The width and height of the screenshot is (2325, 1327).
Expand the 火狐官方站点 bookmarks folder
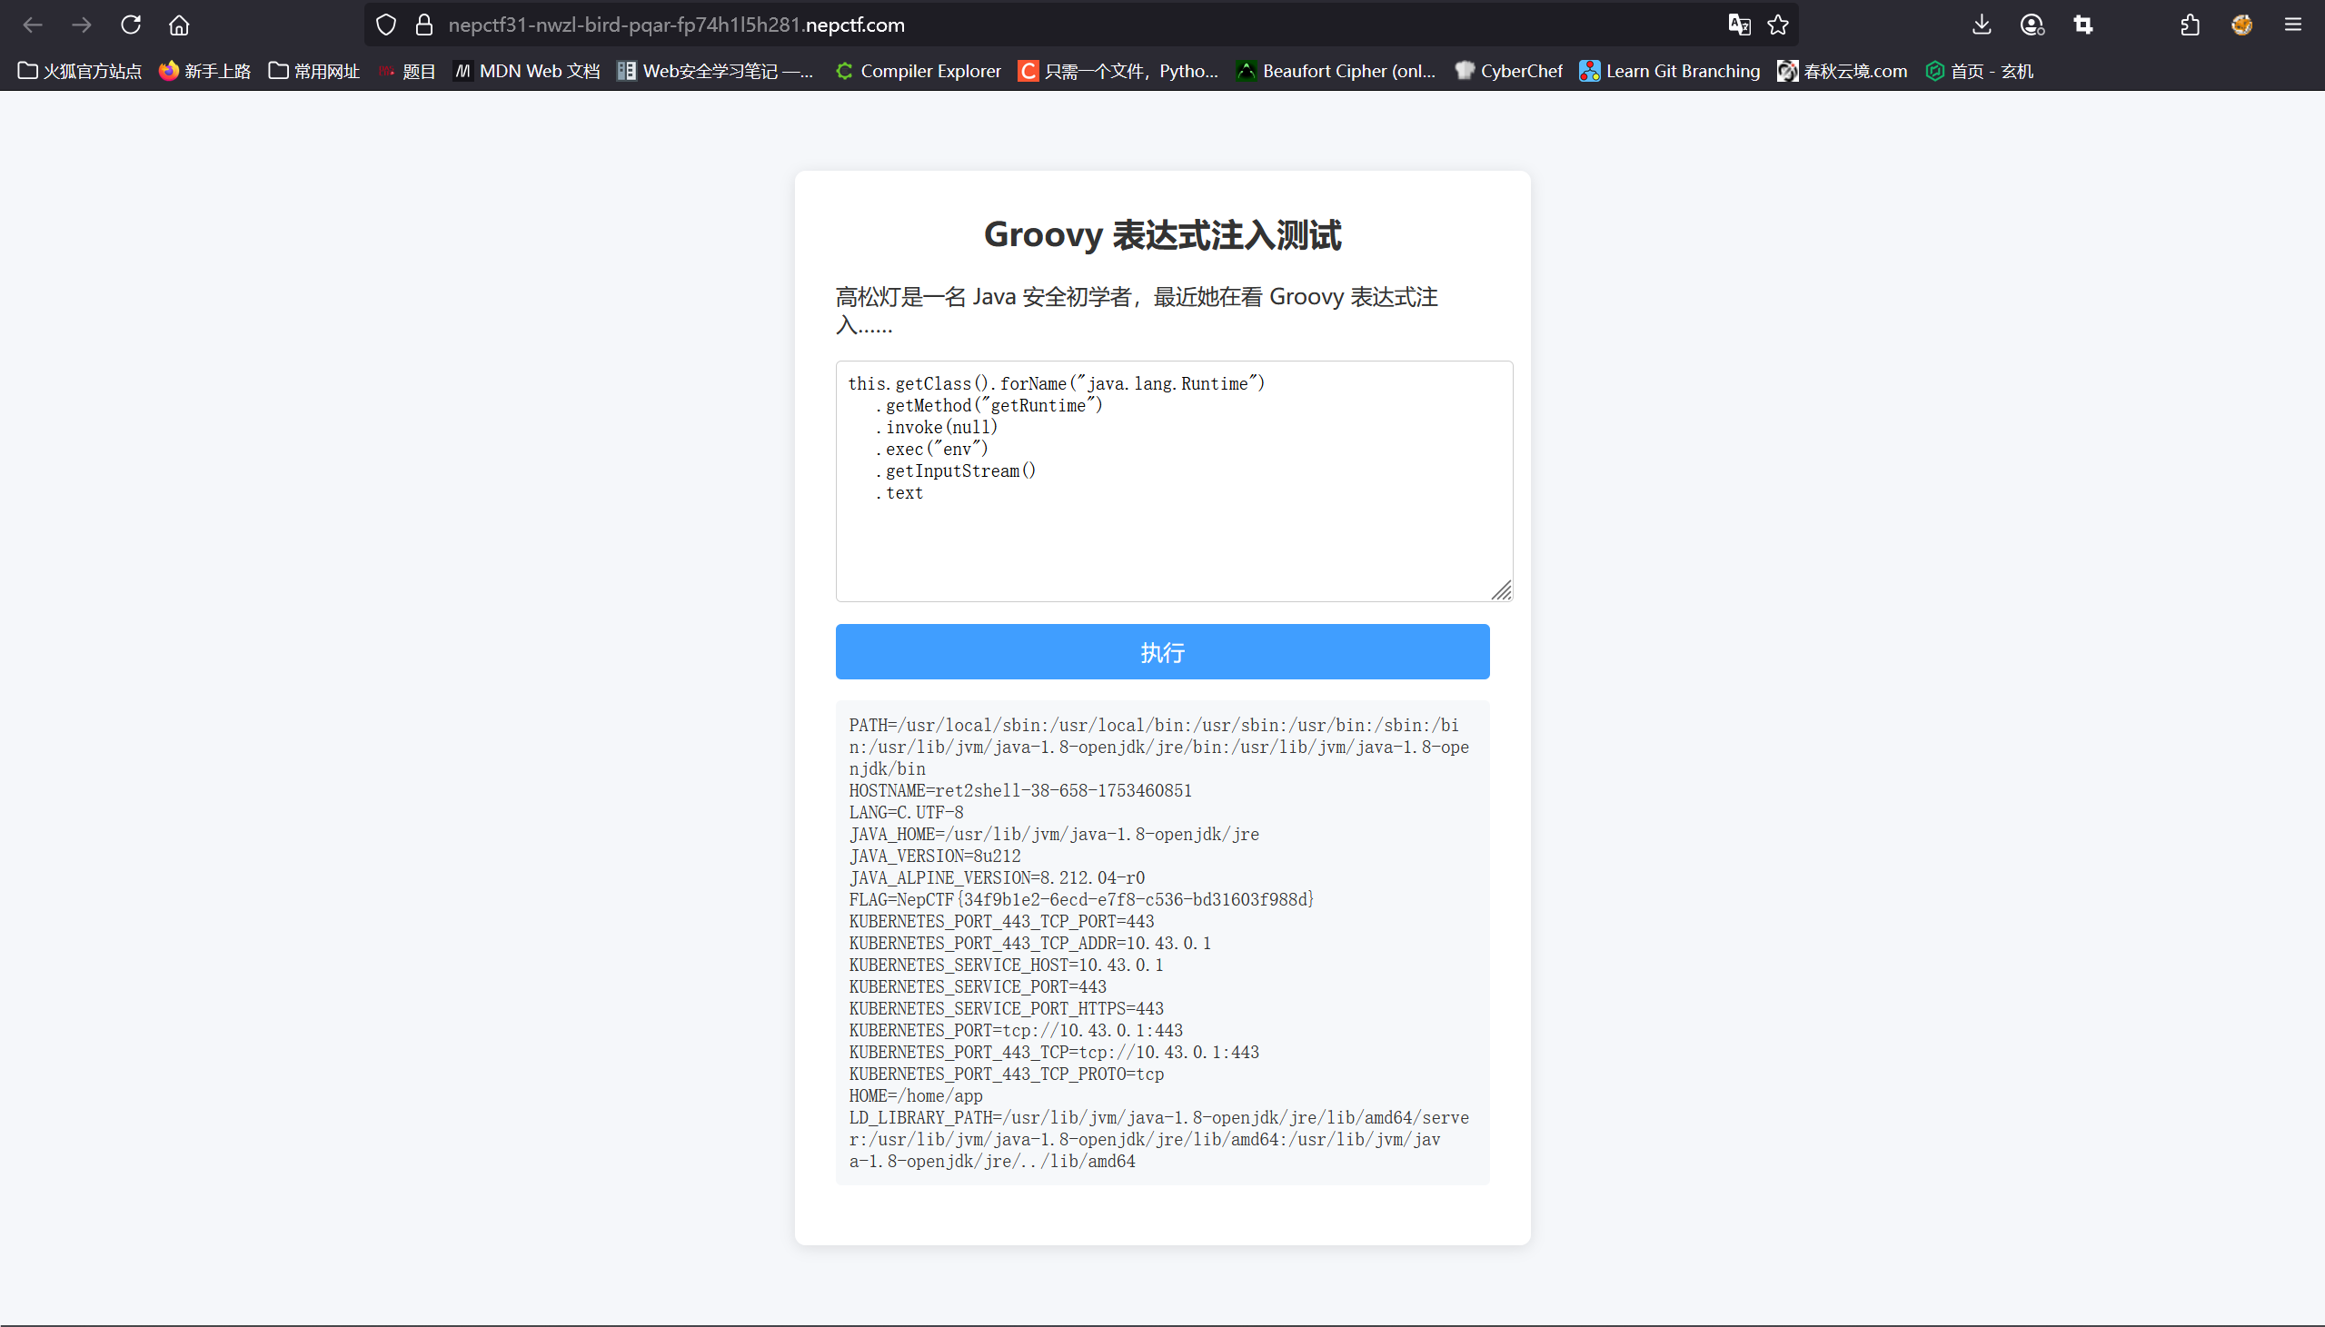[80, 71]
